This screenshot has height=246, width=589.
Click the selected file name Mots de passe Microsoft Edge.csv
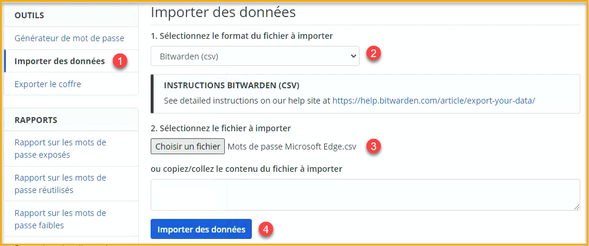pyautogui.click(x=292, y=147)
